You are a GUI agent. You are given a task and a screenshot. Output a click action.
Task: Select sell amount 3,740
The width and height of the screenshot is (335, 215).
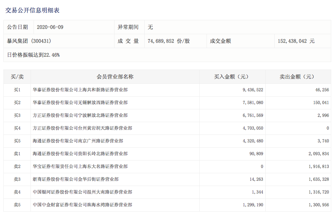(323, 141)
